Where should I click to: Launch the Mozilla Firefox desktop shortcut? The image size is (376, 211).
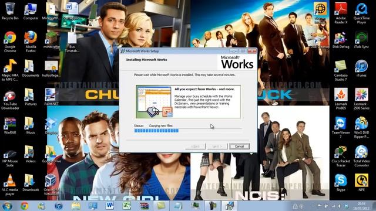click(x=31, y=42)
